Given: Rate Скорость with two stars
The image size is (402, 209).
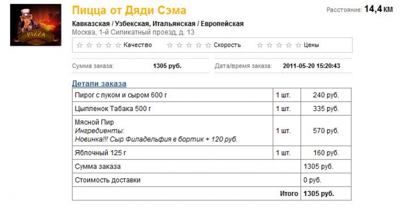Looking at the screenshot, I should point(179,45).
